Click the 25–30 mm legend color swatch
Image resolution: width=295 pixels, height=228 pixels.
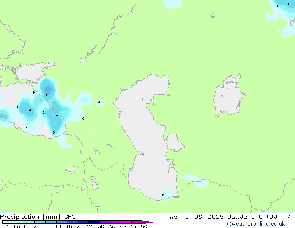point(94,222)
